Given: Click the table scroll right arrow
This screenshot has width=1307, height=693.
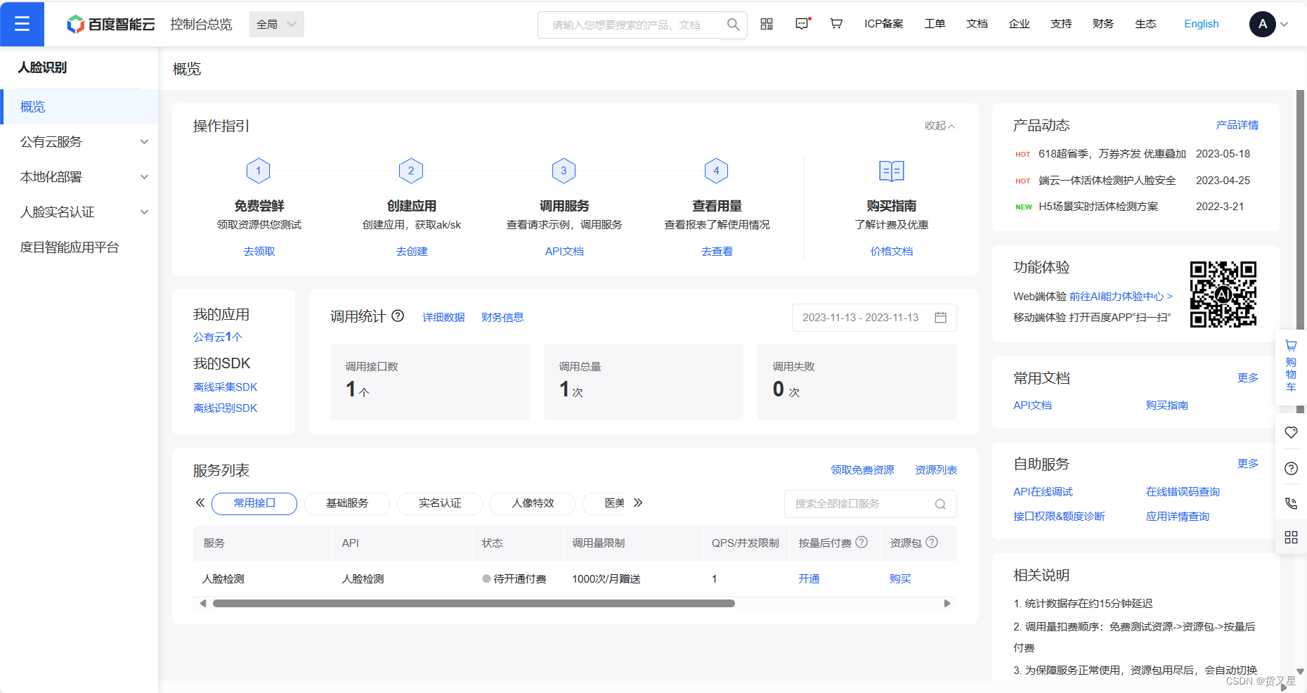Looking at the screenshot, I should point(947,604).
